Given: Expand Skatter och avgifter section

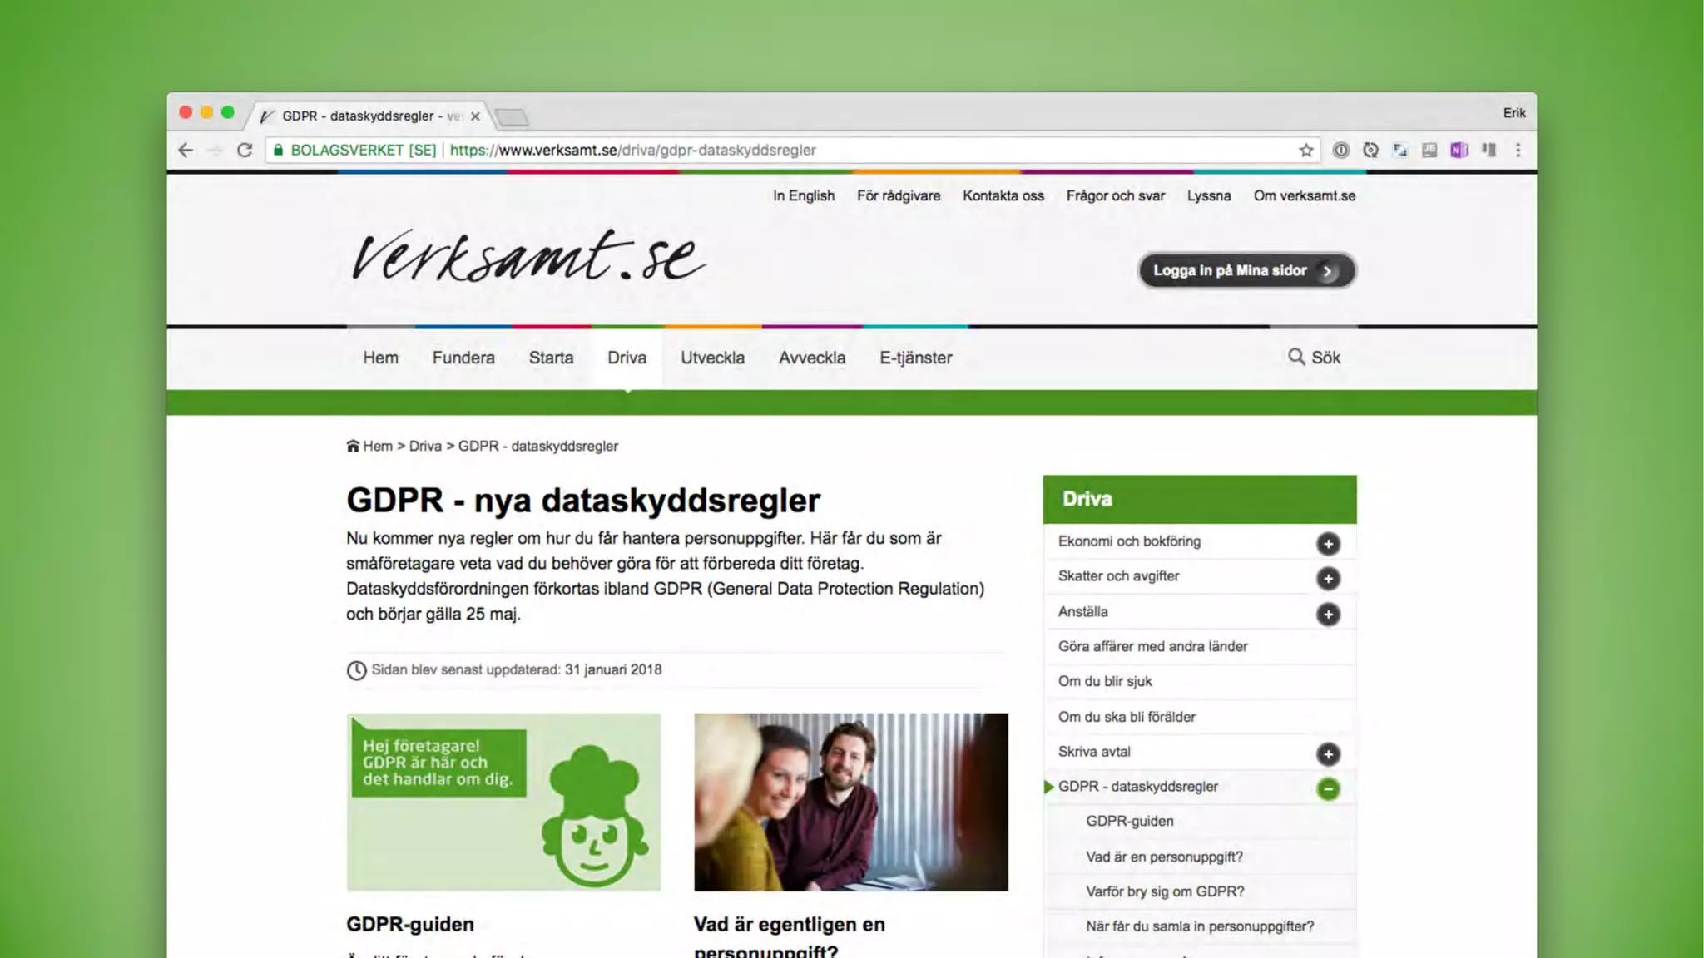Looking at the screenshot, I should [x=1328, y=578].
